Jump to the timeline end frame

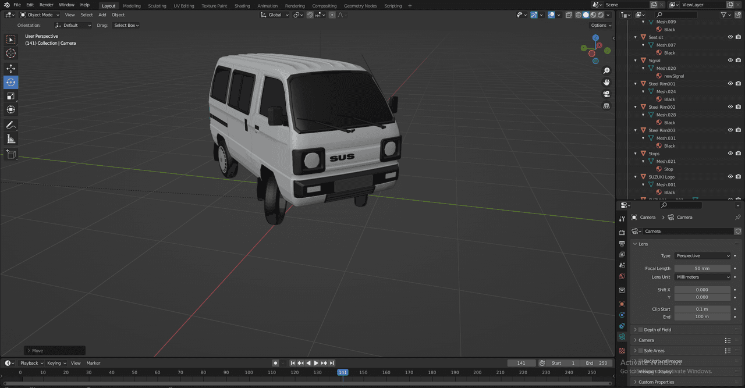[x=332, y=363]
